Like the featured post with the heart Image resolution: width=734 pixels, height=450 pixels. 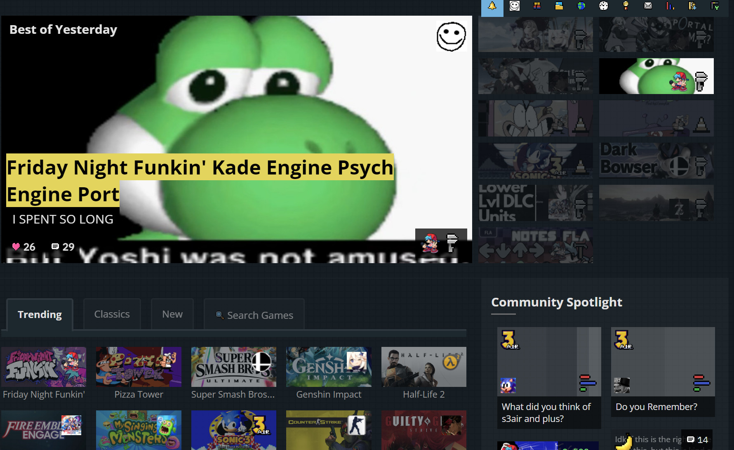16,246
